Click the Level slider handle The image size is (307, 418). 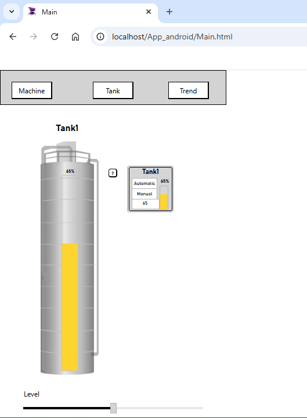tap(114, 408)
